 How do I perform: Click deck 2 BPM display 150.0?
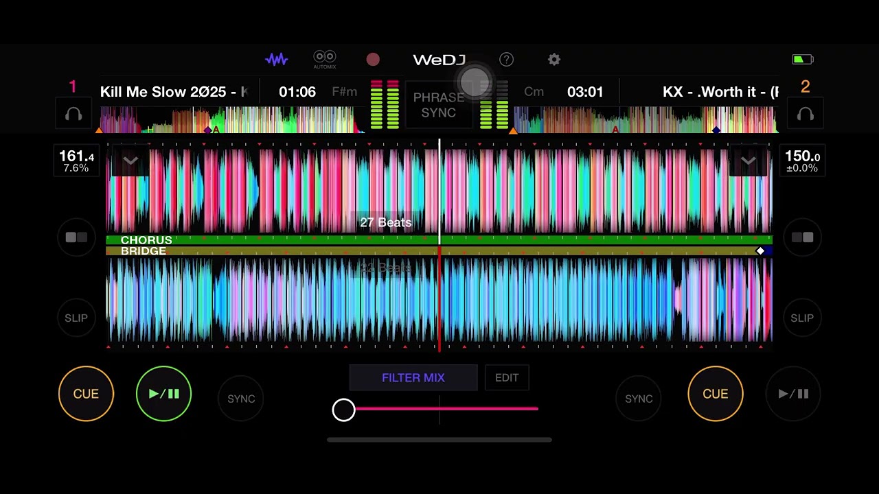tap(802, 161)
